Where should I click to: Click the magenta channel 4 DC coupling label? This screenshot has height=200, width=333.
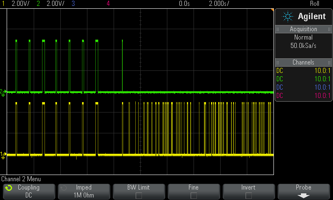coord(280,95)
